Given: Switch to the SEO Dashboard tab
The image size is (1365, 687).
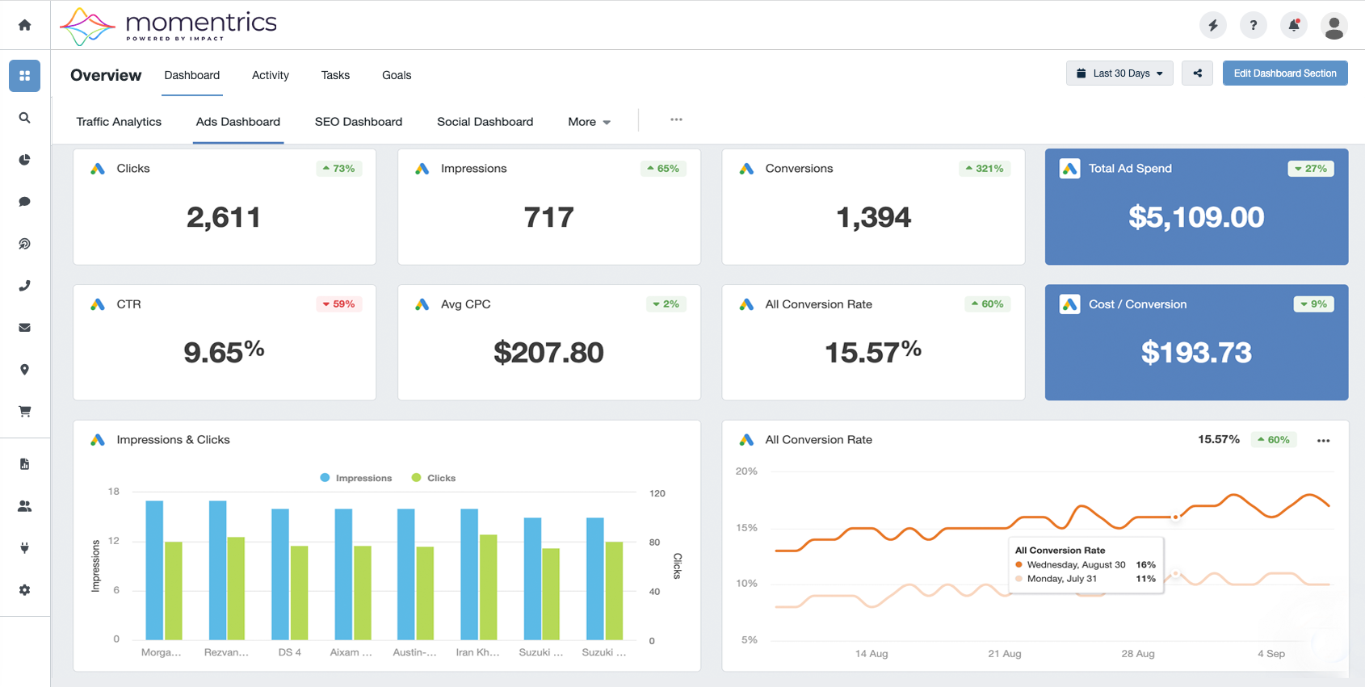Looking at the screenshot, I should (359, 122).
